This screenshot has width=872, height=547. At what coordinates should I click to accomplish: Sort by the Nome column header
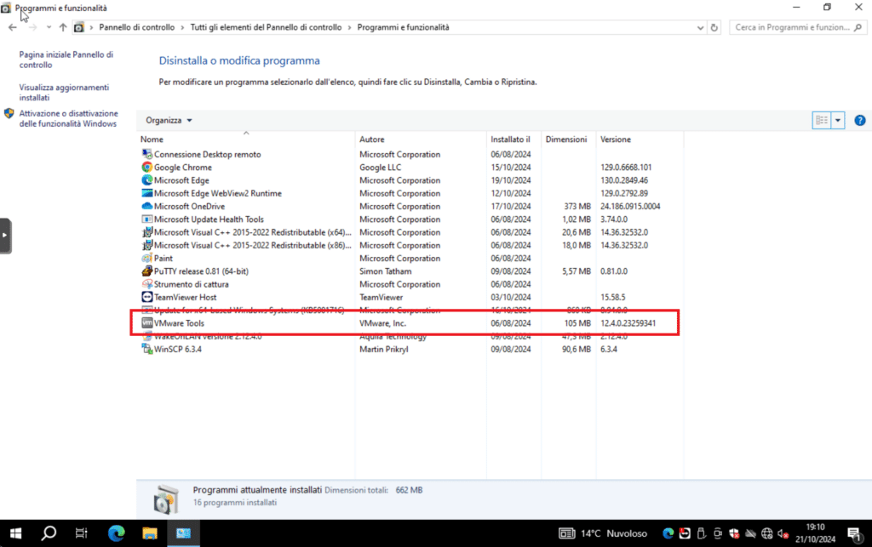[246, 140]
